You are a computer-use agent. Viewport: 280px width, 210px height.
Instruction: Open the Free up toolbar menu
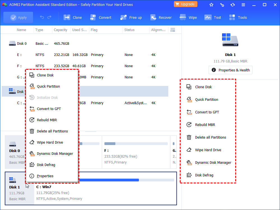tap(131, 17)
